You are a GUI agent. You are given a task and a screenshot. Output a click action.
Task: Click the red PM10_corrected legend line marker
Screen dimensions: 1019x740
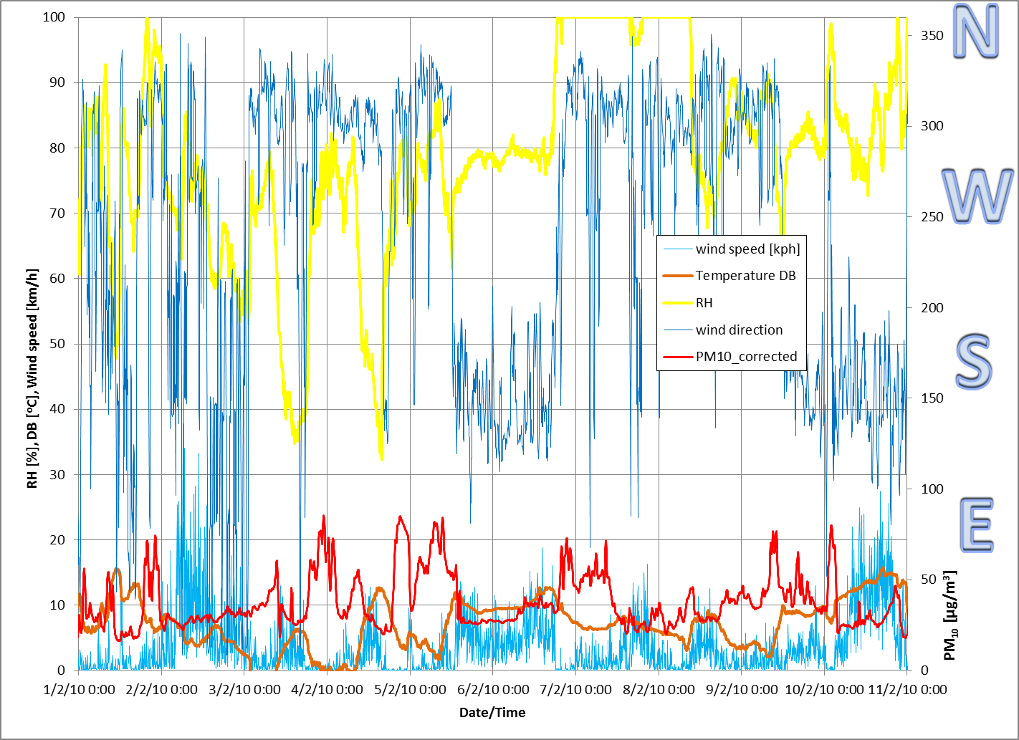pos(677,357)
